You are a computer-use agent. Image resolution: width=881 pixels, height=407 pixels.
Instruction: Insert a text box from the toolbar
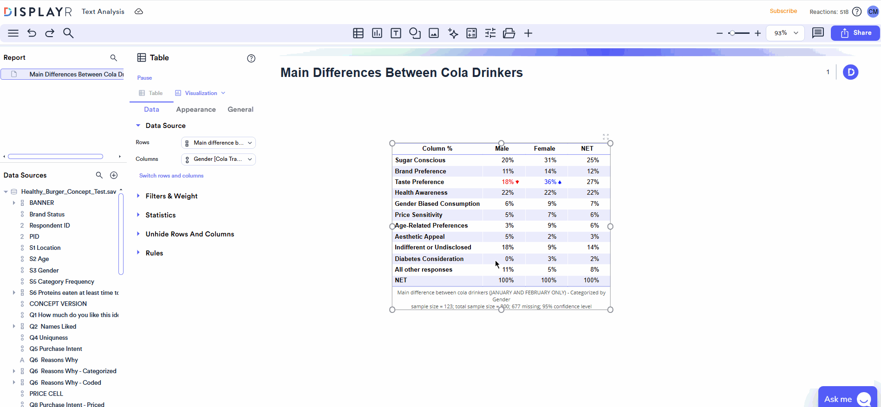click(x=396, y=33)
